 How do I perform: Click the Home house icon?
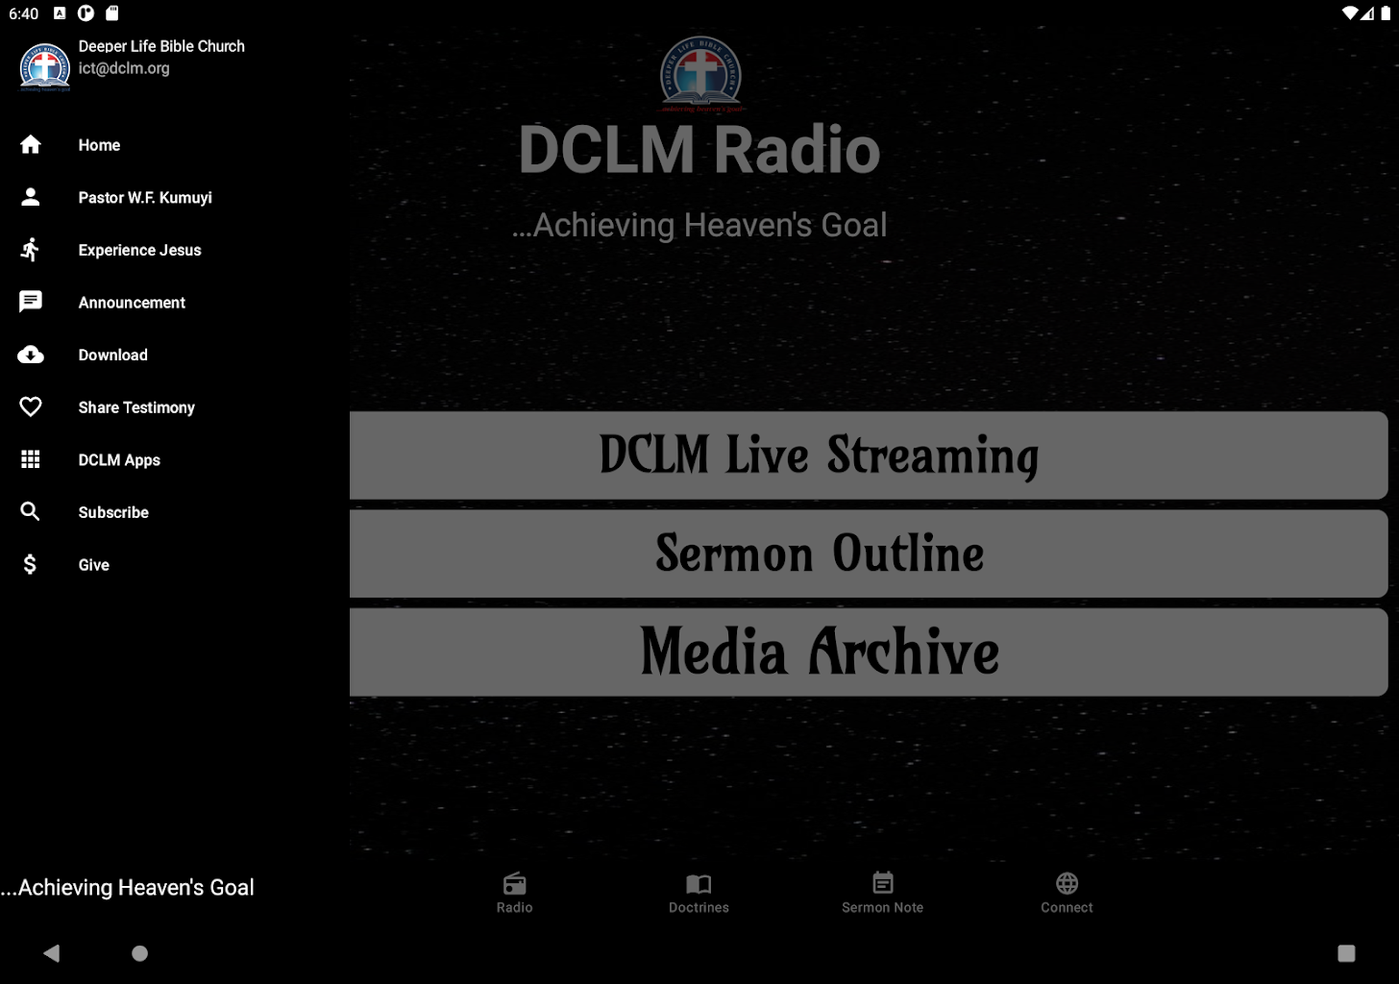pos(31,144)
